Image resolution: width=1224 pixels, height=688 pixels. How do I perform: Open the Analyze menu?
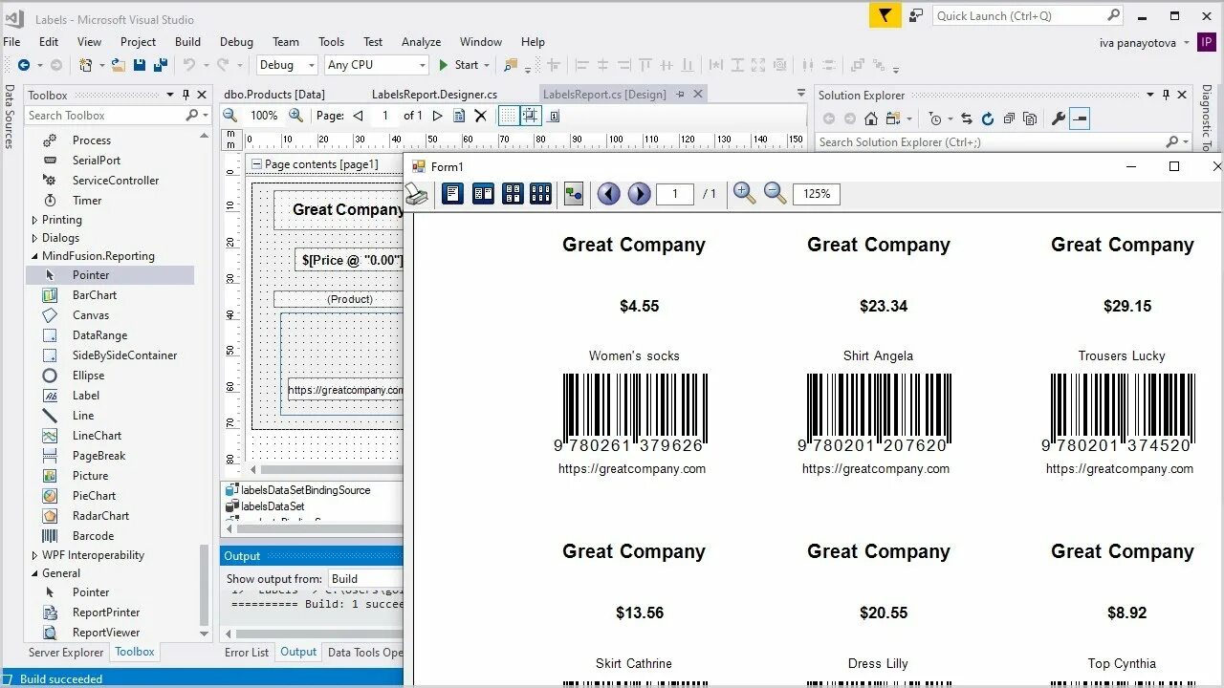click(x=421, y=41)
